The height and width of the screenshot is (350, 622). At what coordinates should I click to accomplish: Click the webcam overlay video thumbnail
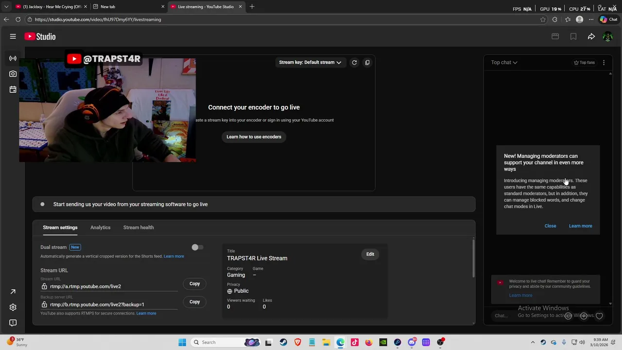pos(107,110)
